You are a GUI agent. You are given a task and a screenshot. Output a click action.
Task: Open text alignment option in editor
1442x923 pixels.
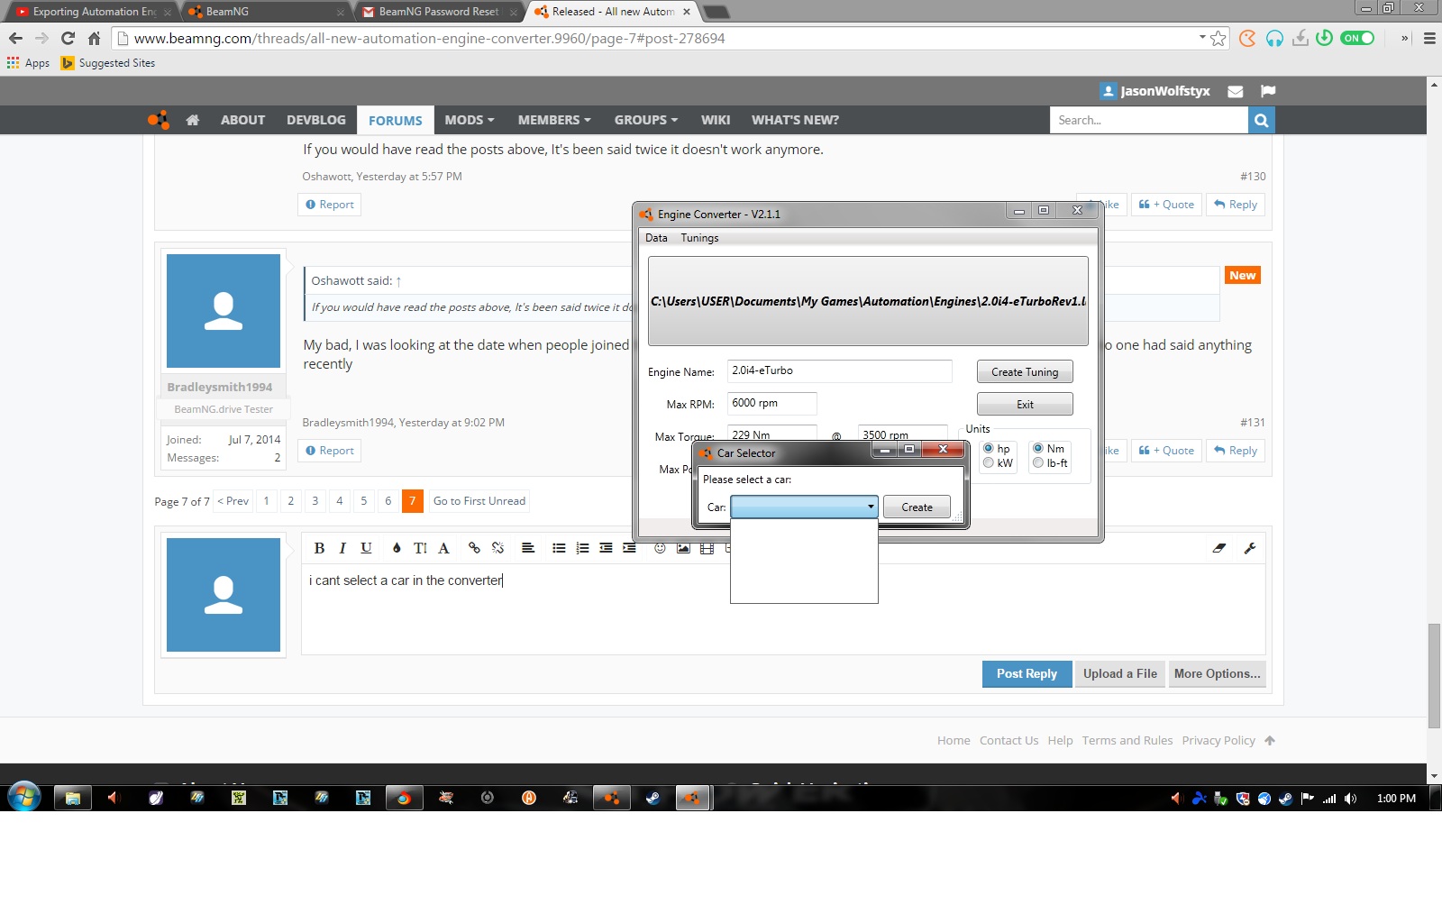click(x=528, y=548)
